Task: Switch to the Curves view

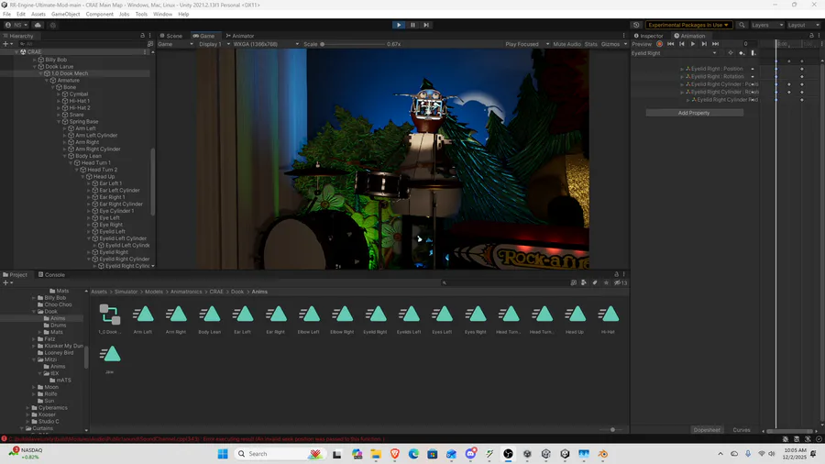Action: click(x=742, y=430)
